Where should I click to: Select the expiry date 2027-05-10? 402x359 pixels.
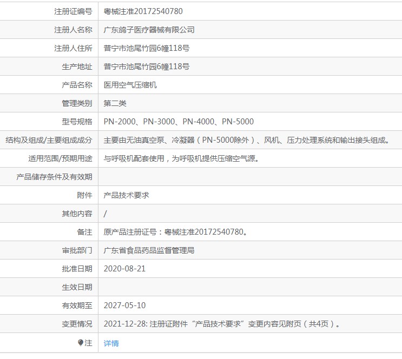tap(124, 305)
